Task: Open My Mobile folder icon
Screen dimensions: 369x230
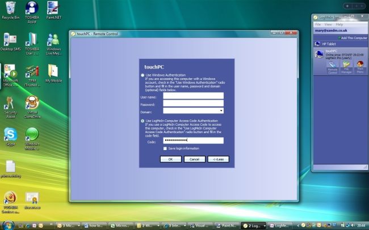Action: pos(54,73)
